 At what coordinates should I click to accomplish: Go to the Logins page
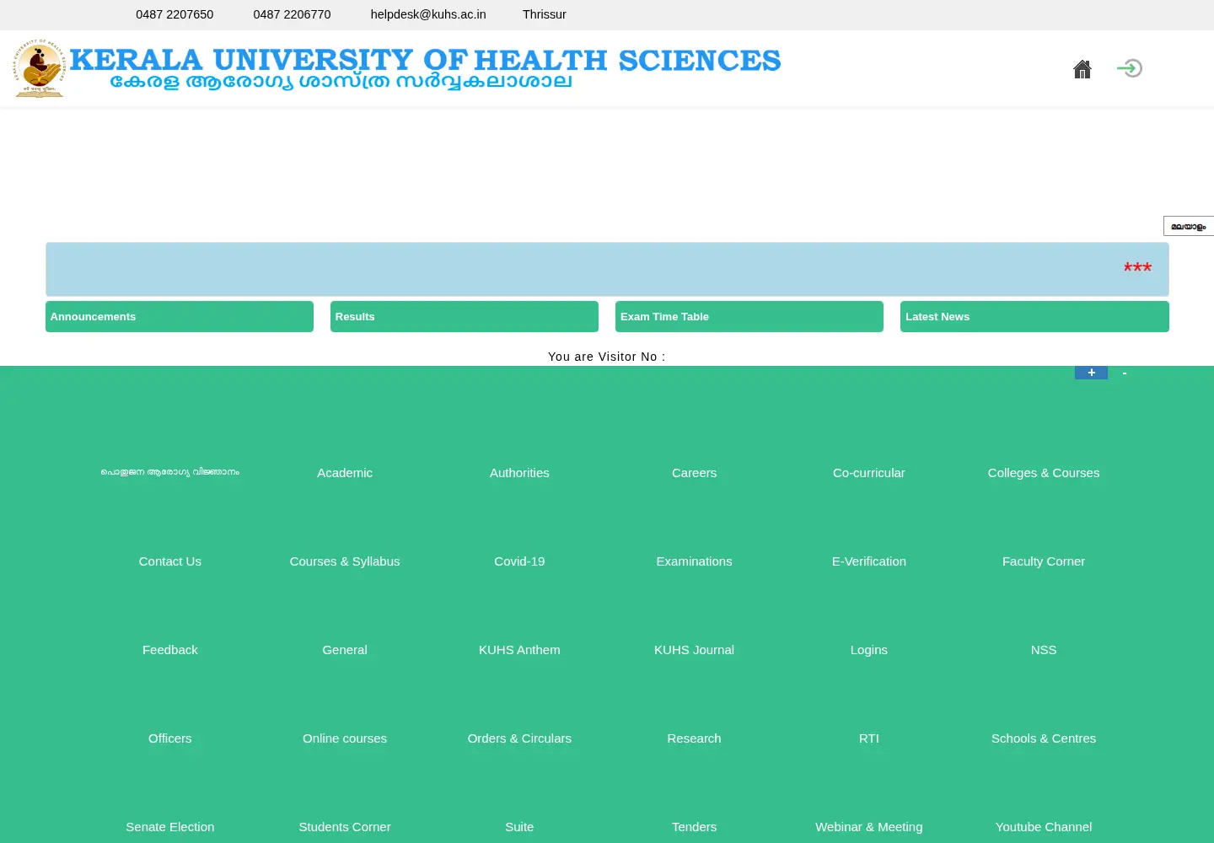[x=869, y=650]
